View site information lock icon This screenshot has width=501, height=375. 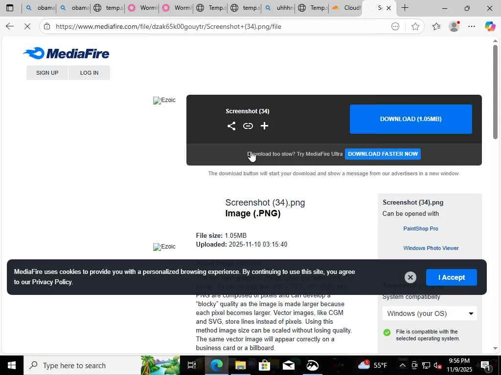point(47,26)
